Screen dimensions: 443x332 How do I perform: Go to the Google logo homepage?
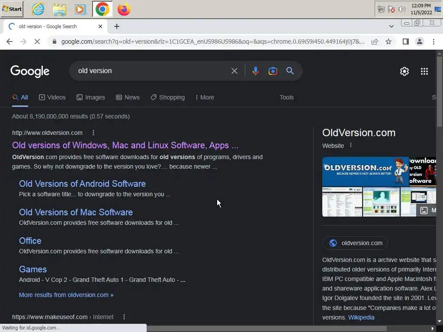(30, 71)
